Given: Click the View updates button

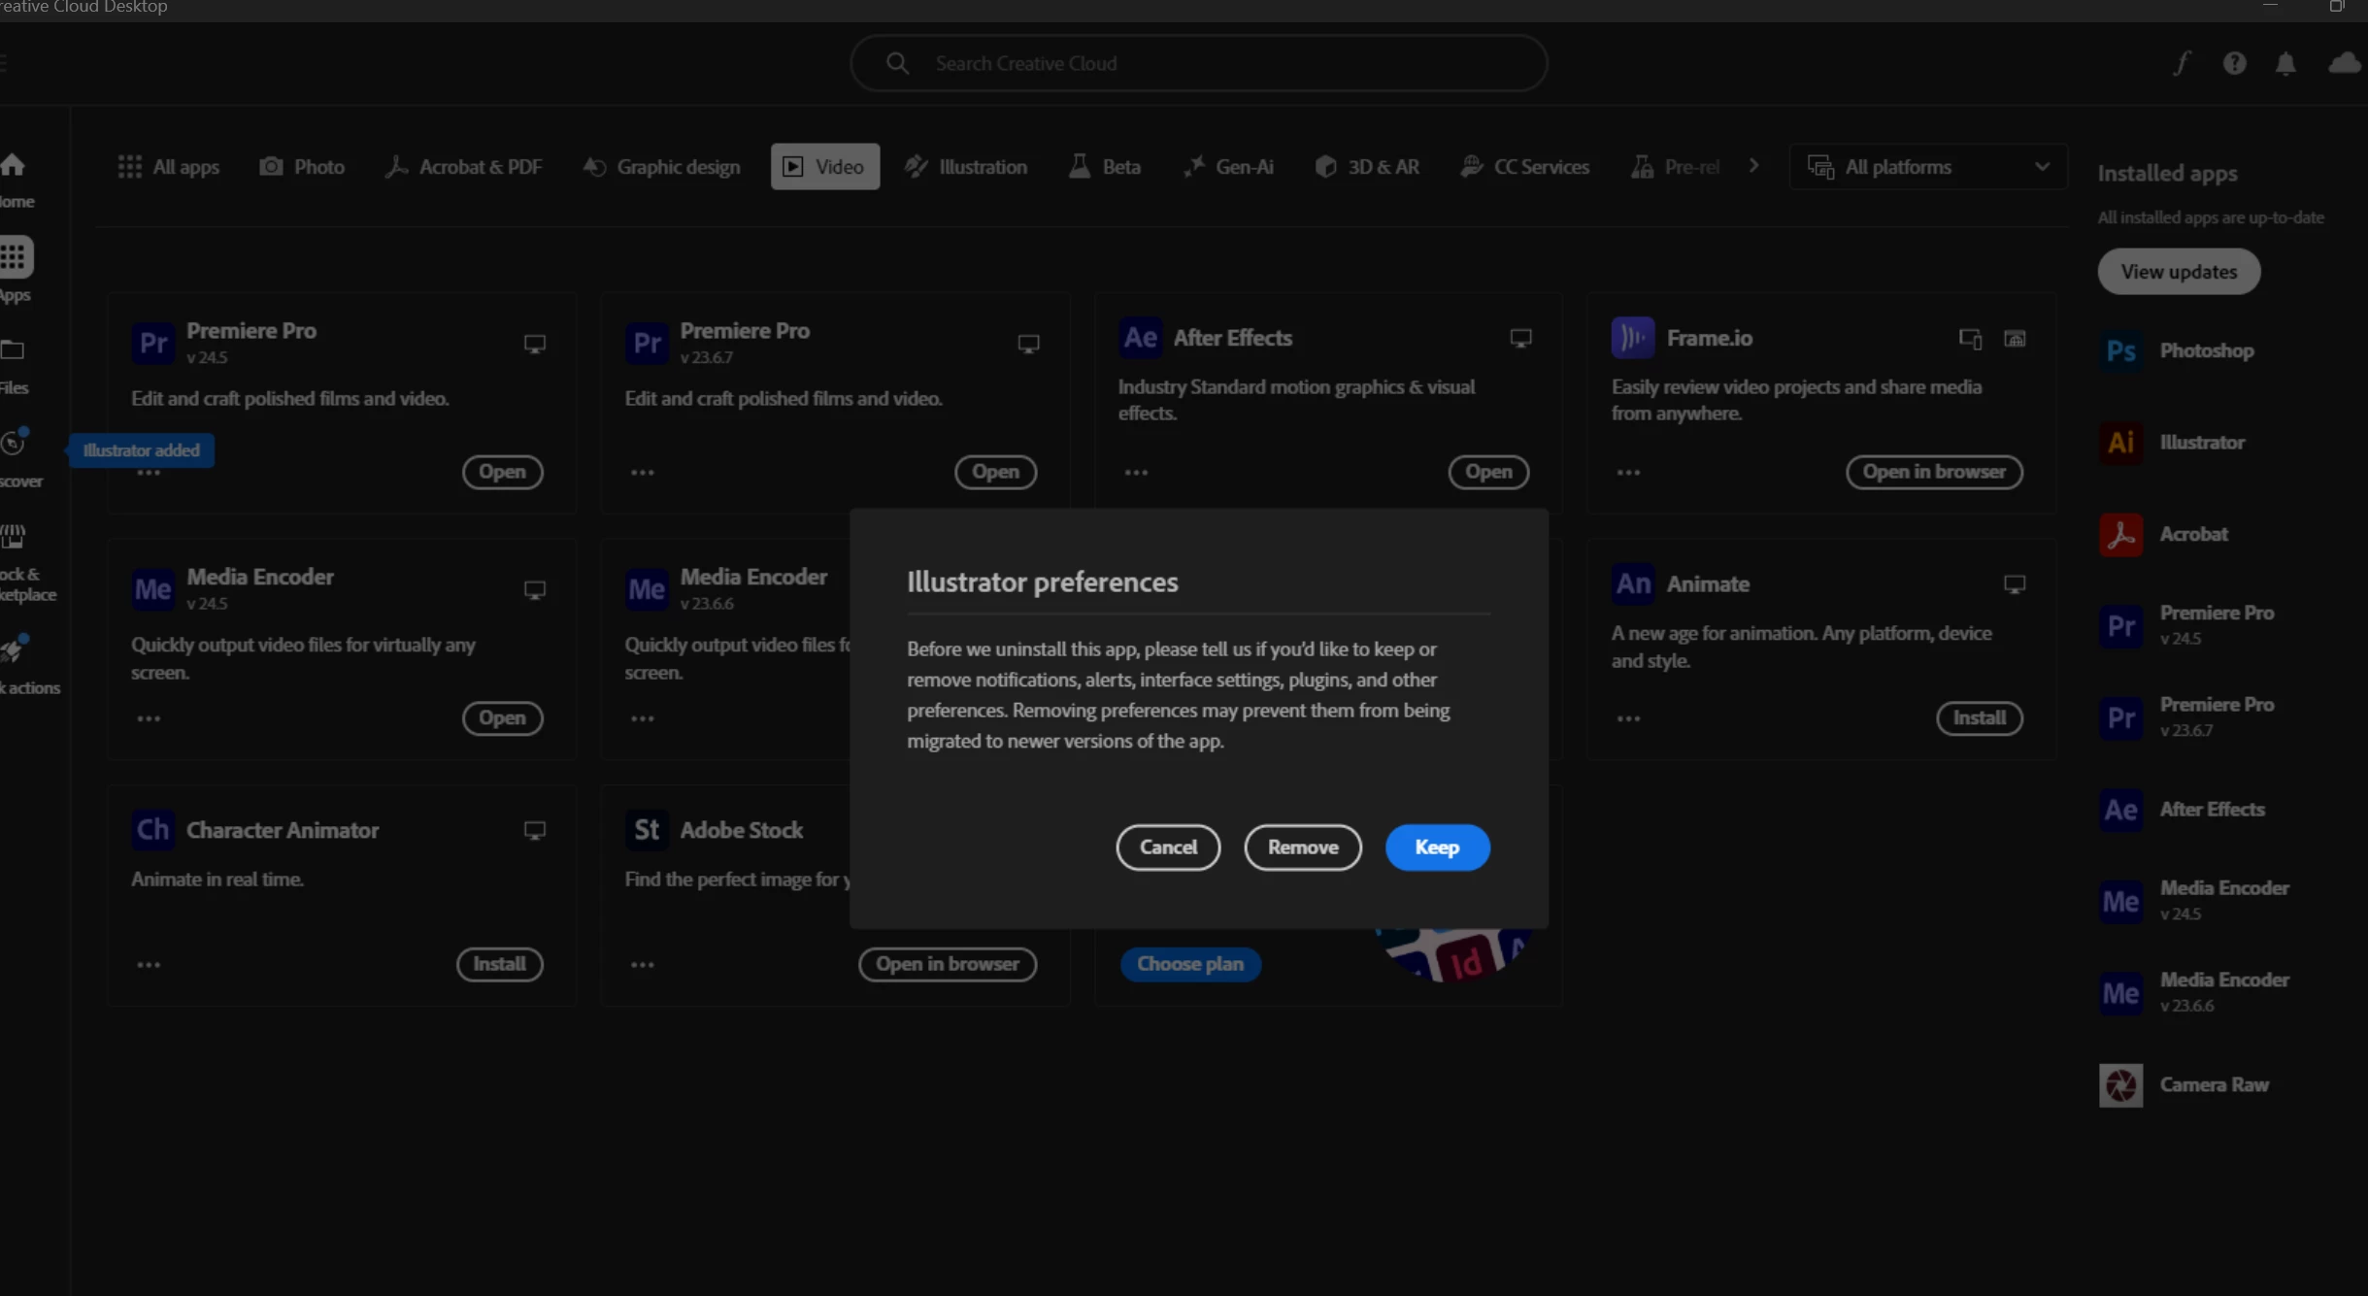Looking at the screenshot, I should point(2178,272).
